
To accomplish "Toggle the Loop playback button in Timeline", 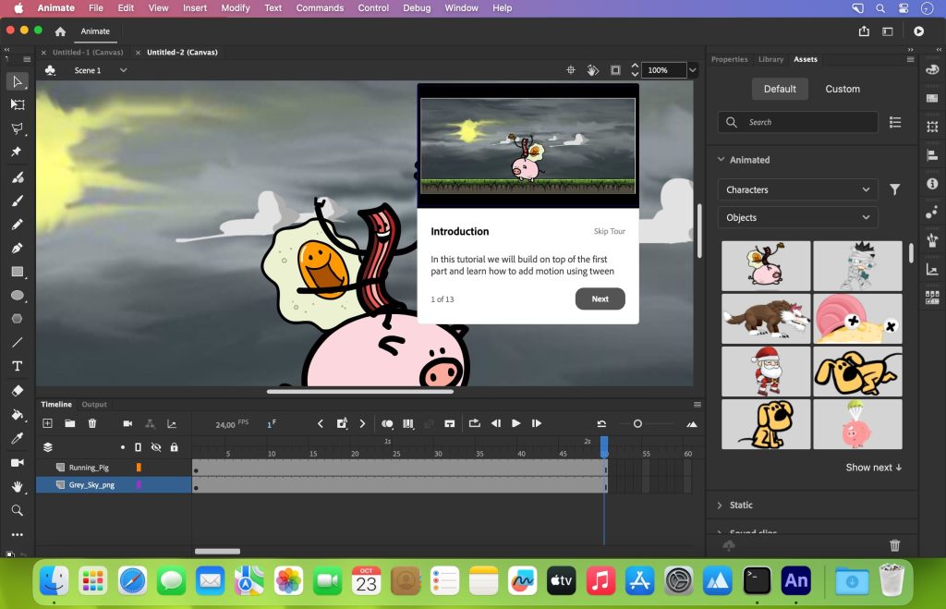I will (474, 423).
